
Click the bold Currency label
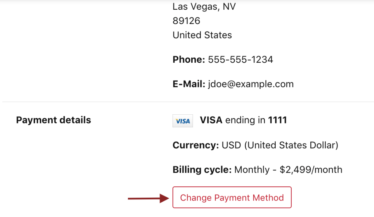pos(196,145)
